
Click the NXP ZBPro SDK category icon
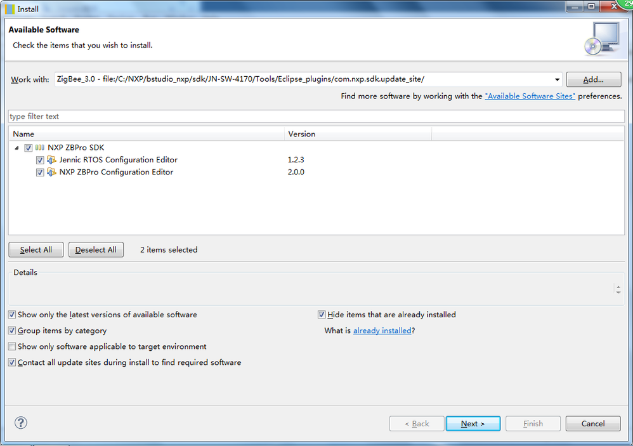pos(39,148)
